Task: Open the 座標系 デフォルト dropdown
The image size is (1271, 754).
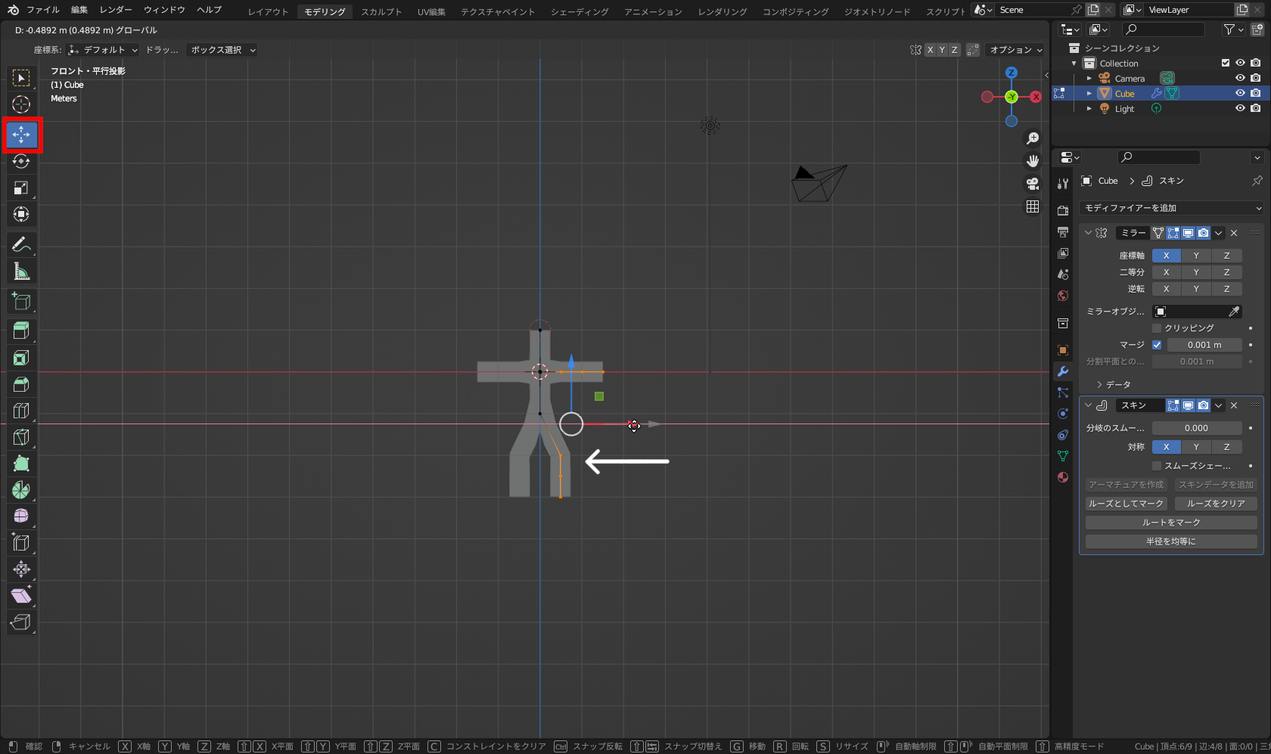Action: (104, 50)
